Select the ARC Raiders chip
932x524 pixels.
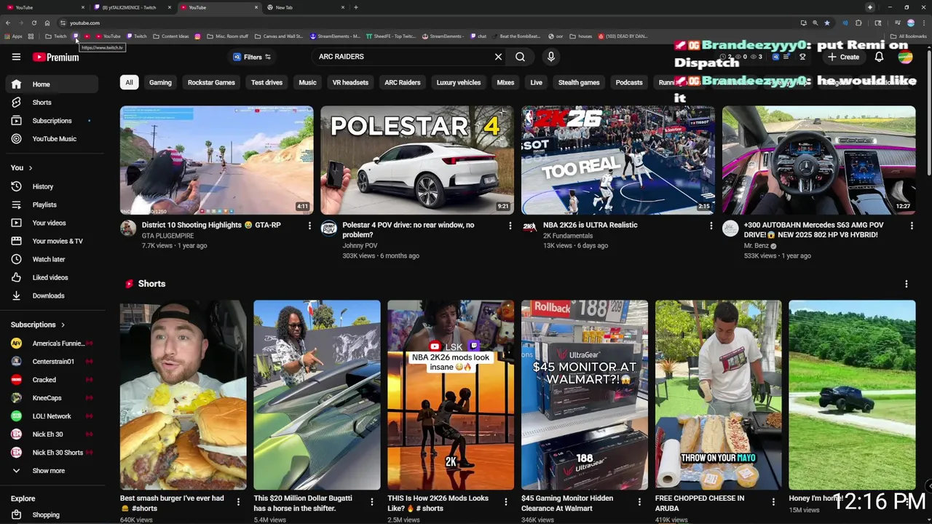point(402,82)
